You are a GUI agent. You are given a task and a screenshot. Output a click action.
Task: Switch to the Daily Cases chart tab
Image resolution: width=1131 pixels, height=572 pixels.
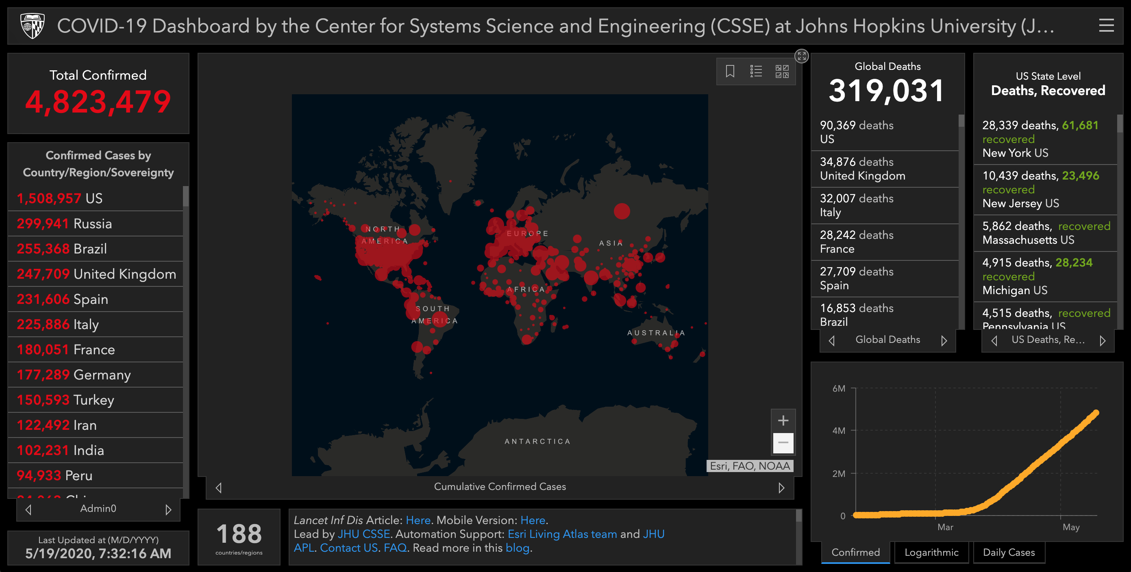coord(1009,552)
